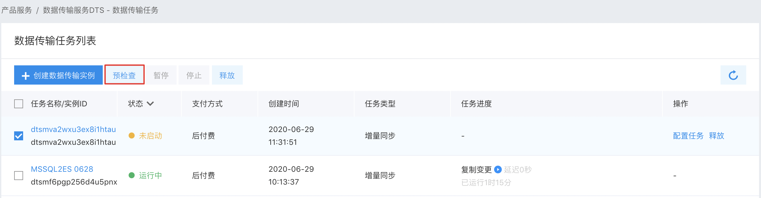
Task: Check the MSSQL2ES 0628 task checkbox
Action: 19,176
